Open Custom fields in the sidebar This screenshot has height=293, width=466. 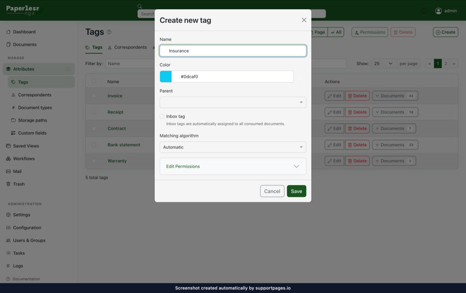[x=32, y=133]
